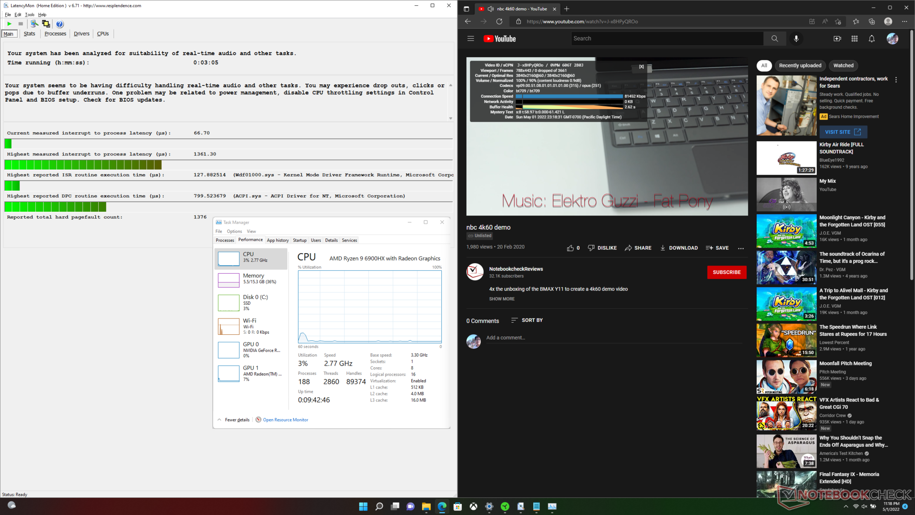Select Wi-Fi performance item
The height and width of the screenshot is (515, 915).
point(251,326)
